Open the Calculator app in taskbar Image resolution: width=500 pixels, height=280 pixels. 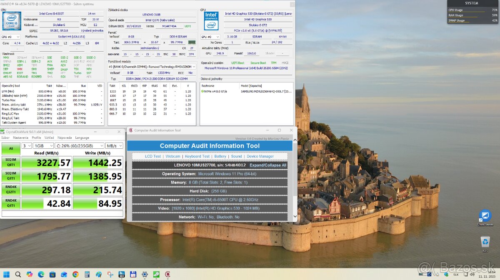point(87,274)
